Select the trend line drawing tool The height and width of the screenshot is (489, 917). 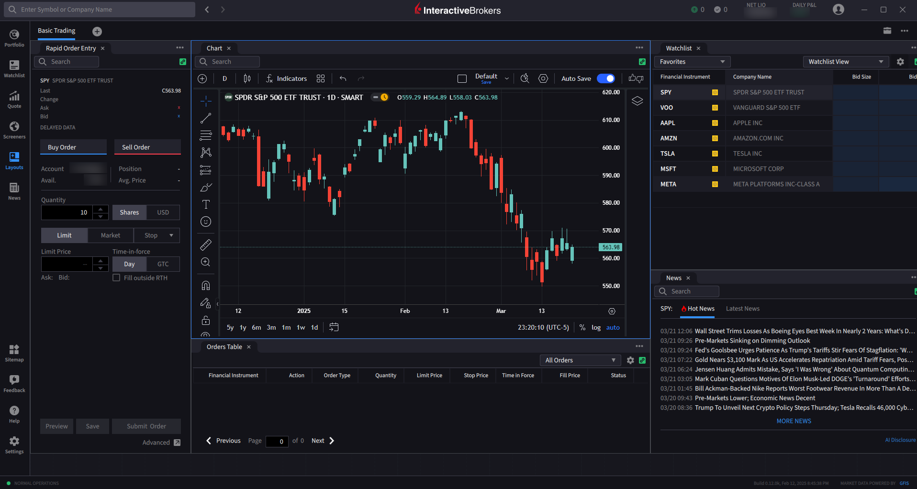[x=206, y=118]
